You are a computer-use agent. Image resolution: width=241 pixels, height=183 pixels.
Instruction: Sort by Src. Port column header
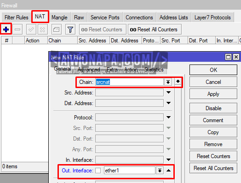(174, 41)
